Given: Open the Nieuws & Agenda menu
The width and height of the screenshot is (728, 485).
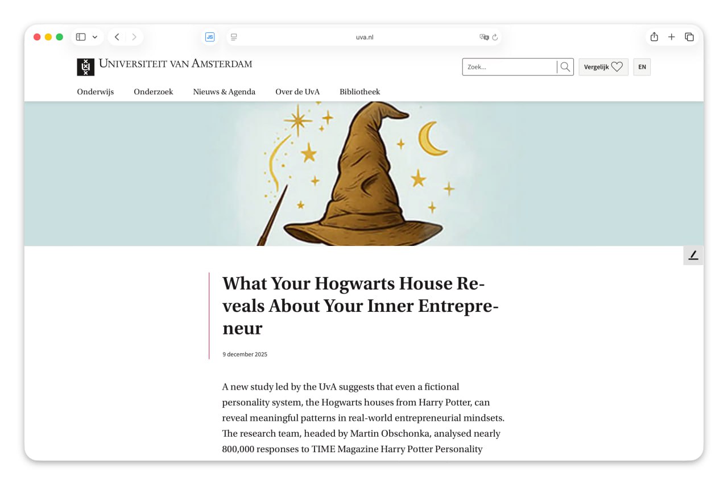Looking at the screenshot, I should (224, 91).
